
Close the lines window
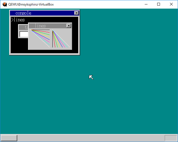click(69, 26)
